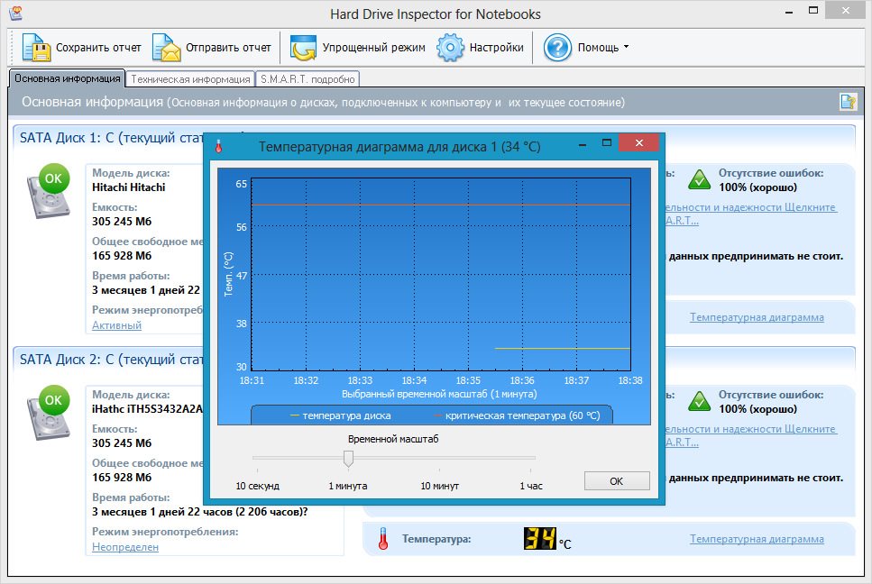
Task: Open Disk 1 Температурная диаграмма link
Action: point(757,317)
